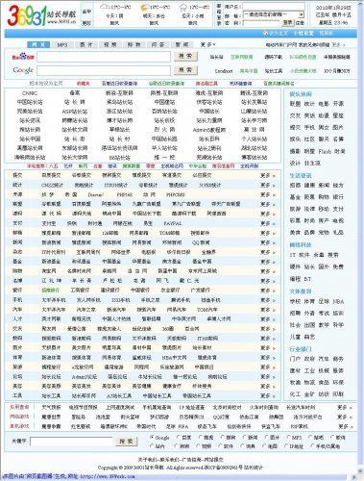Click tomorrow's partly sunny weather icon
Screen dimensions: 364x481
145,7
